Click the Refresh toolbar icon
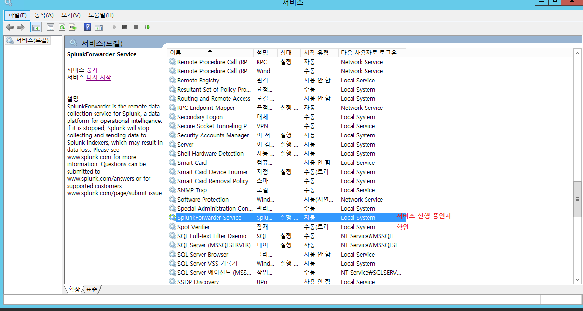 click(x=62, y=27)
